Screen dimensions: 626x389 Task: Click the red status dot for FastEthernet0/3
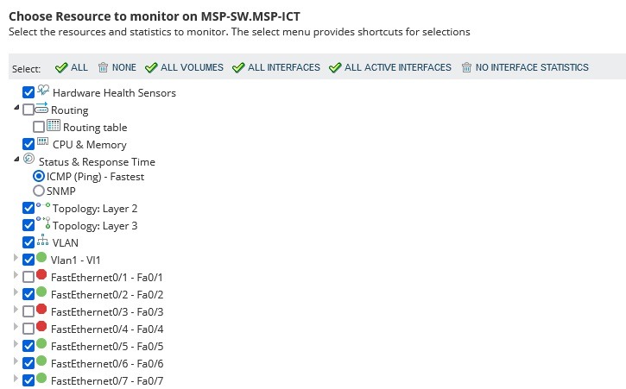pyautogui.click(x=41, y=310)
